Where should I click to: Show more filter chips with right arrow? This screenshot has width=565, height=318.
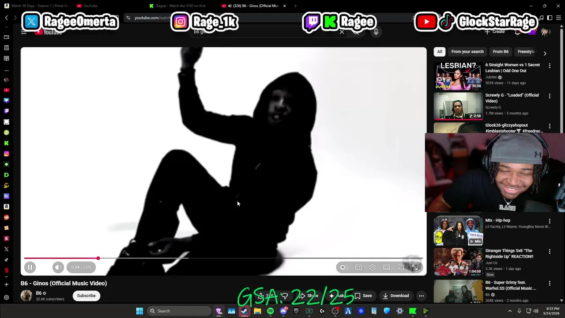[x=545, y=53]
